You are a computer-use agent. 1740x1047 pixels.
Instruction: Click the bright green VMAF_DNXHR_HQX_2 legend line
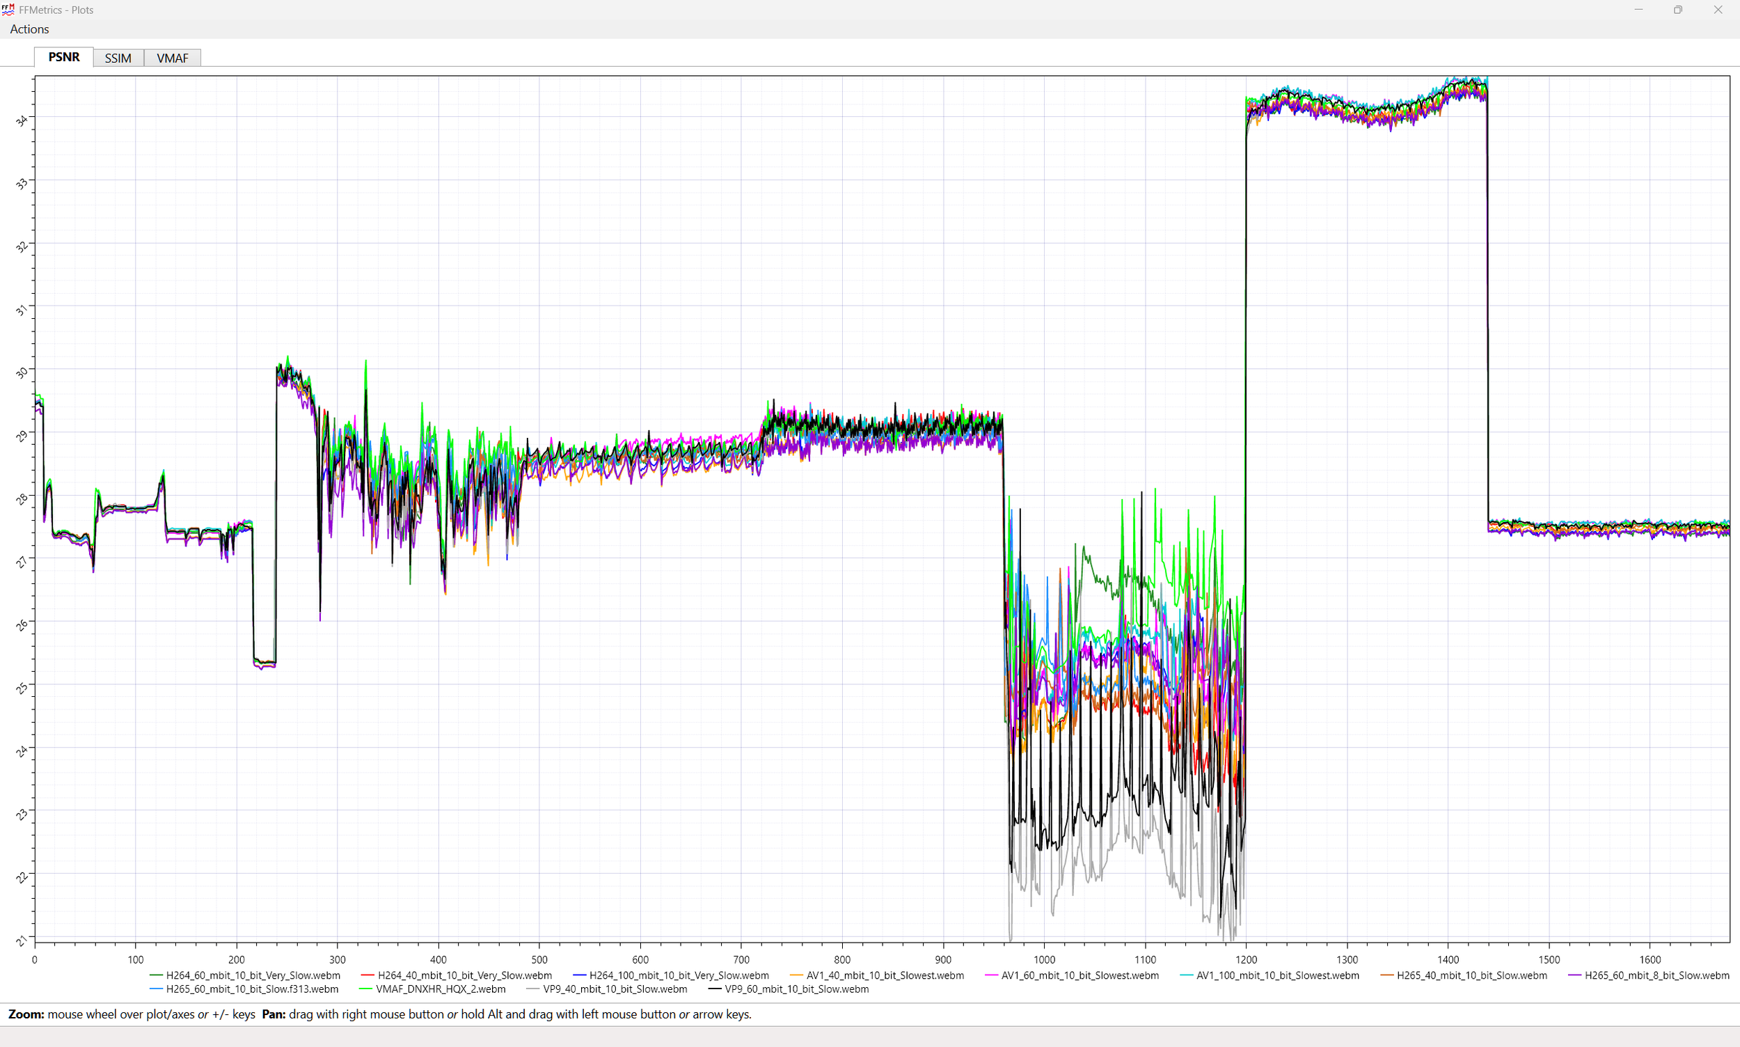point(366,990)
